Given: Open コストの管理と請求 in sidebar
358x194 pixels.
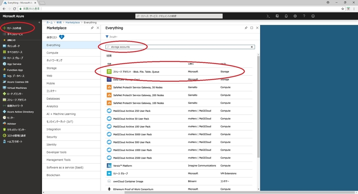Looking at the screenshot, I should click(x=14, y=136).
